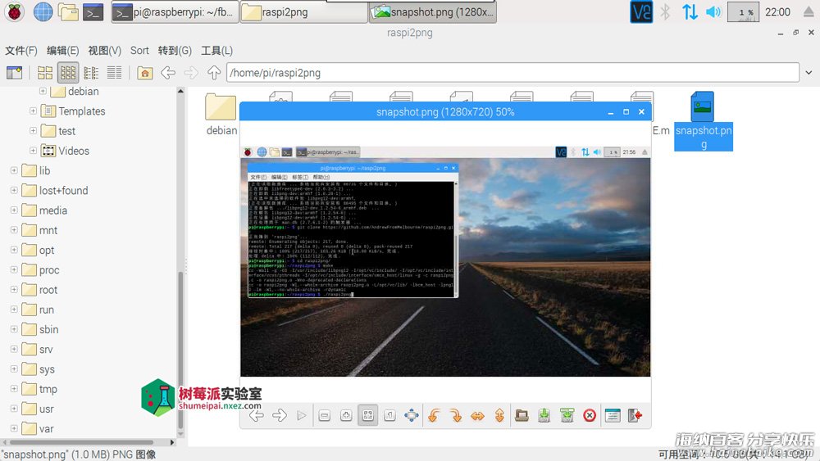Switch to compact list view
820x461 pixels.
coord(91,73)
